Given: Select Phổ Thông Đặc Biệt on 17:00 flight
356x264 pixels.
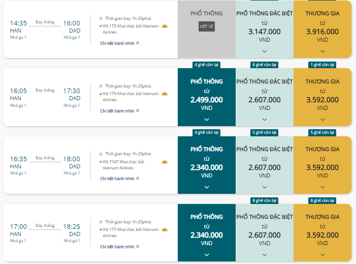Looking at the screenshot, I should click(x=265, y=232).
